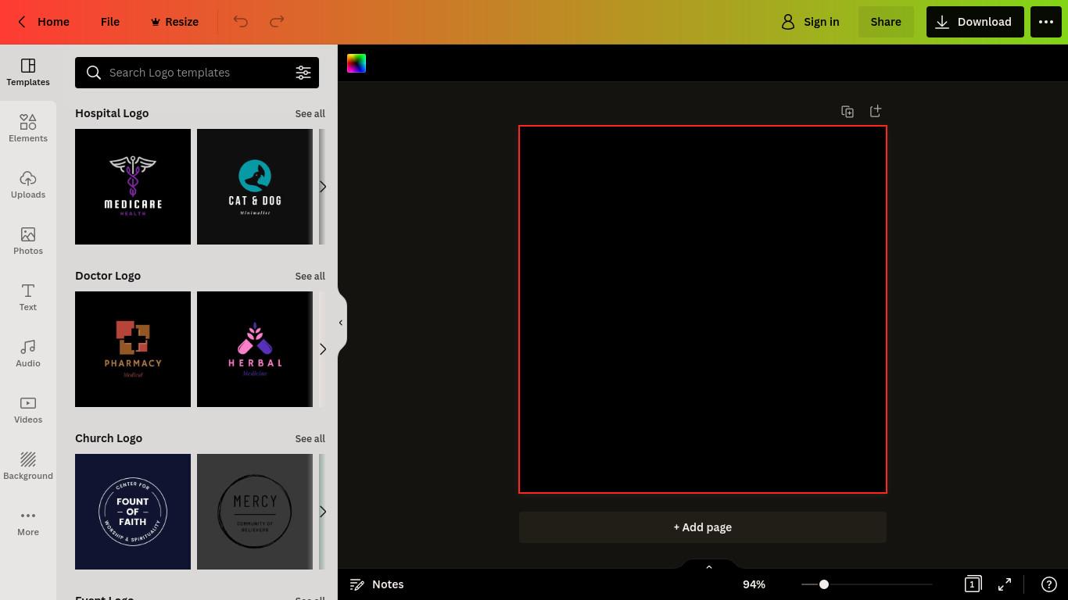Click the Download button
Image resolution: width=1068 pixels, height=600 pixels.
click(974, 22)
